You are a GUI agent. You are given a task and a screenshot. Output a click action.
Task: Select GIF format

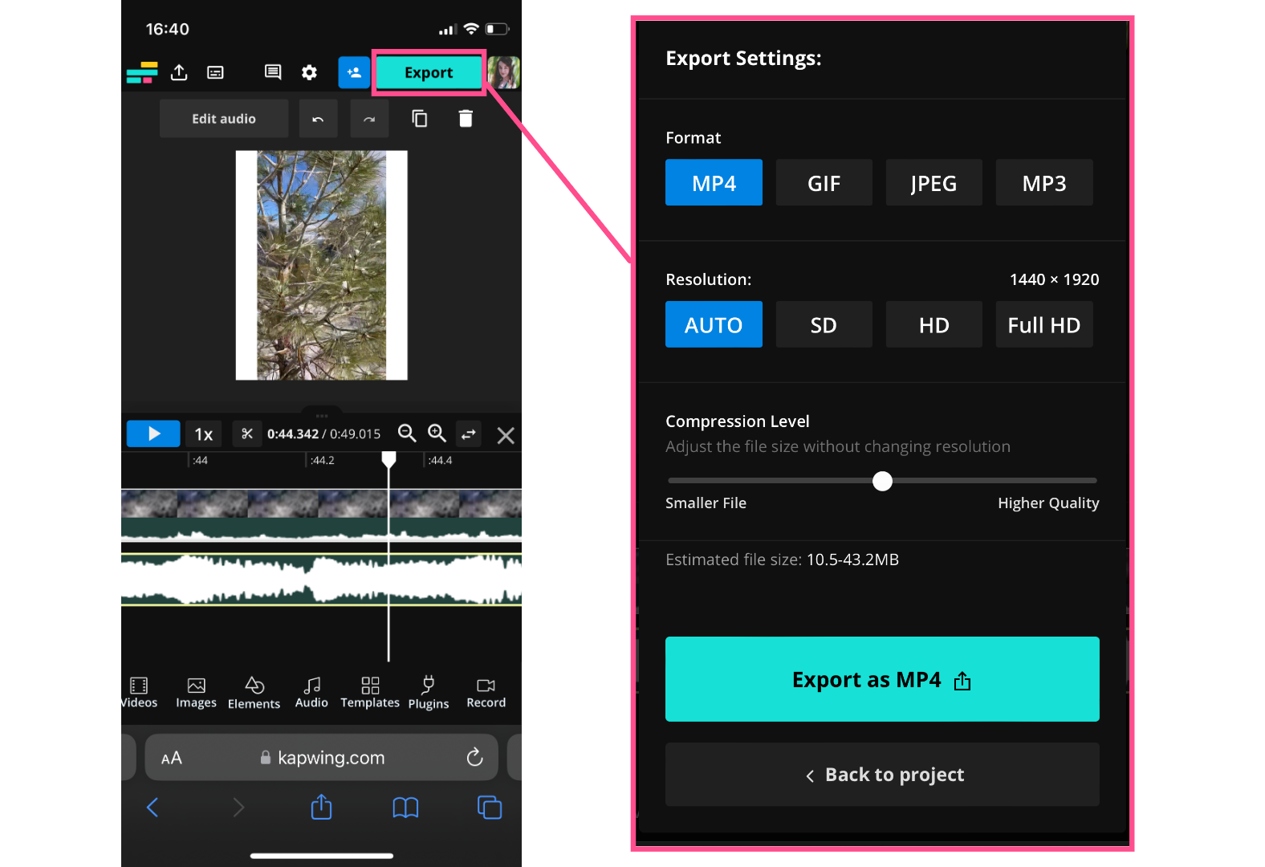[824, 182]
